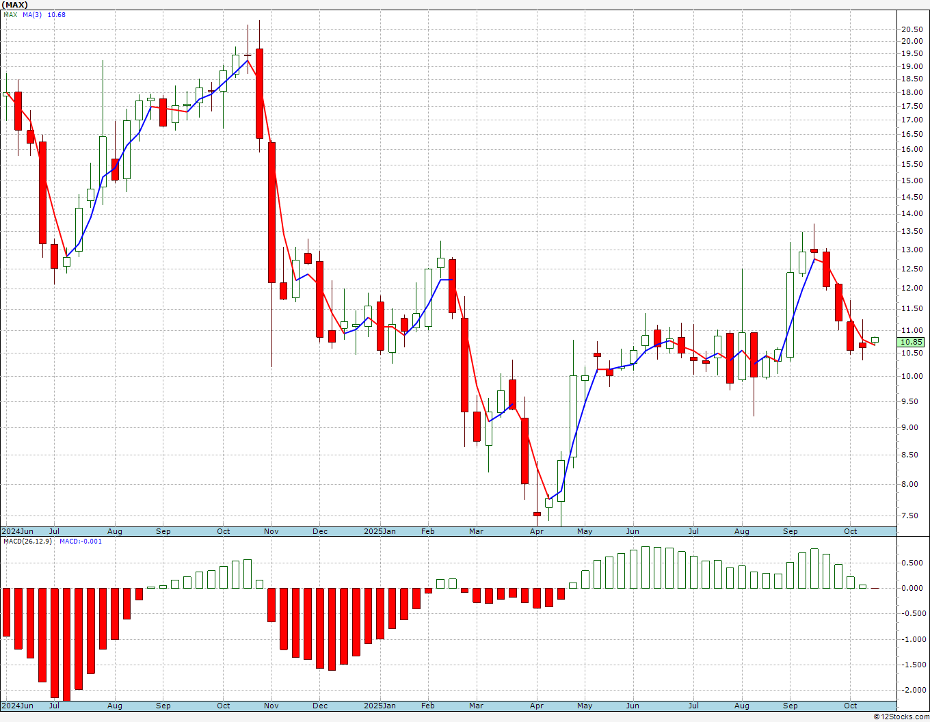Click the 12.00 price axis label

(911, 289)
